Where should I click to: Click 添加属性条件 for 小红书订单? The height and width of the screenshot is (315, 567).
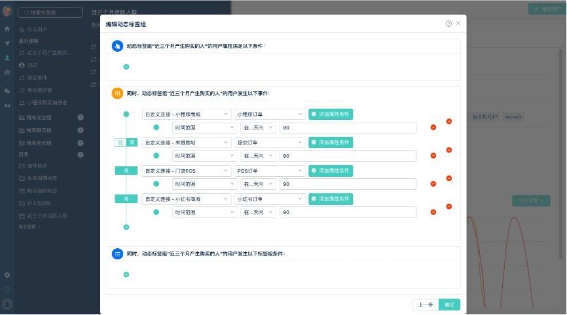(x=331, y=199)
